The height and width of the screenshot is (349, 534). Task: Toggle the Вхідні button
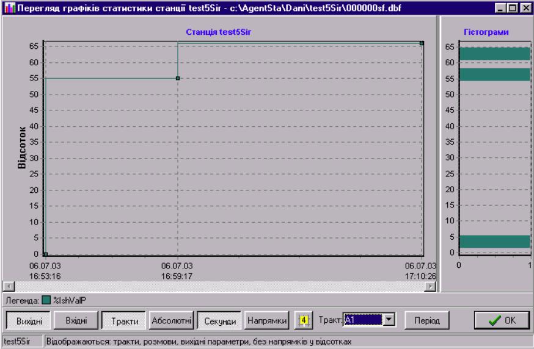click(x=76, y=320)
